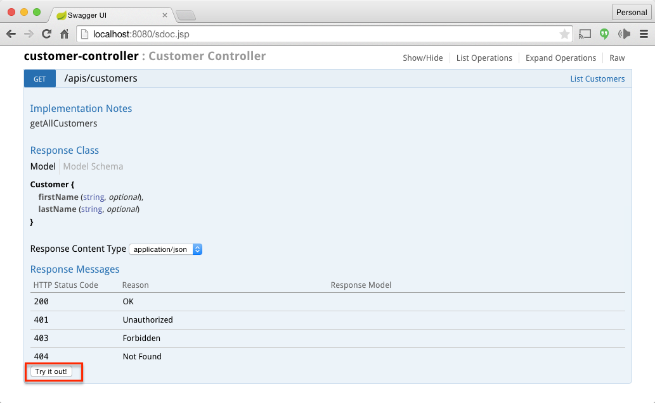Click the browser forward arrow
The height and width of the screenshot is (403, 655).
coord(29,34)
